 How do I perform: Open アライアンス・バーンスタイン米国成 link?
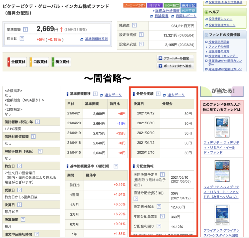222,233
